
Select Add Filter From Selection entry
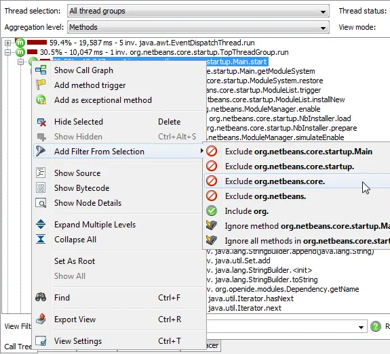click(x=119, y=151)
